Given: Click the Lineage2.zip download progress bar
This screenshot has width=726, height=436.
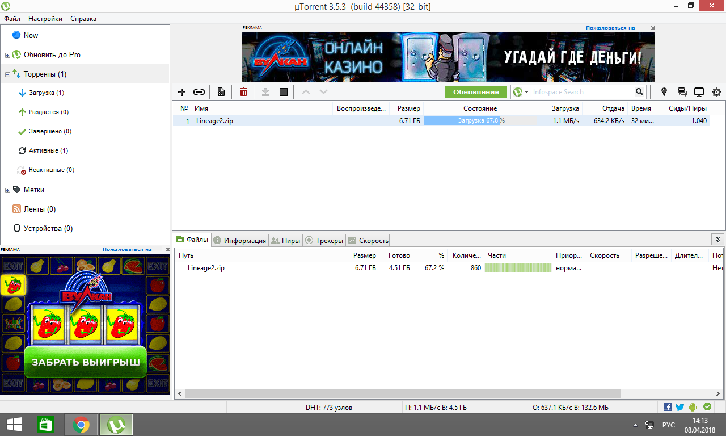Looking at the screenshot, I should [479, 121].
